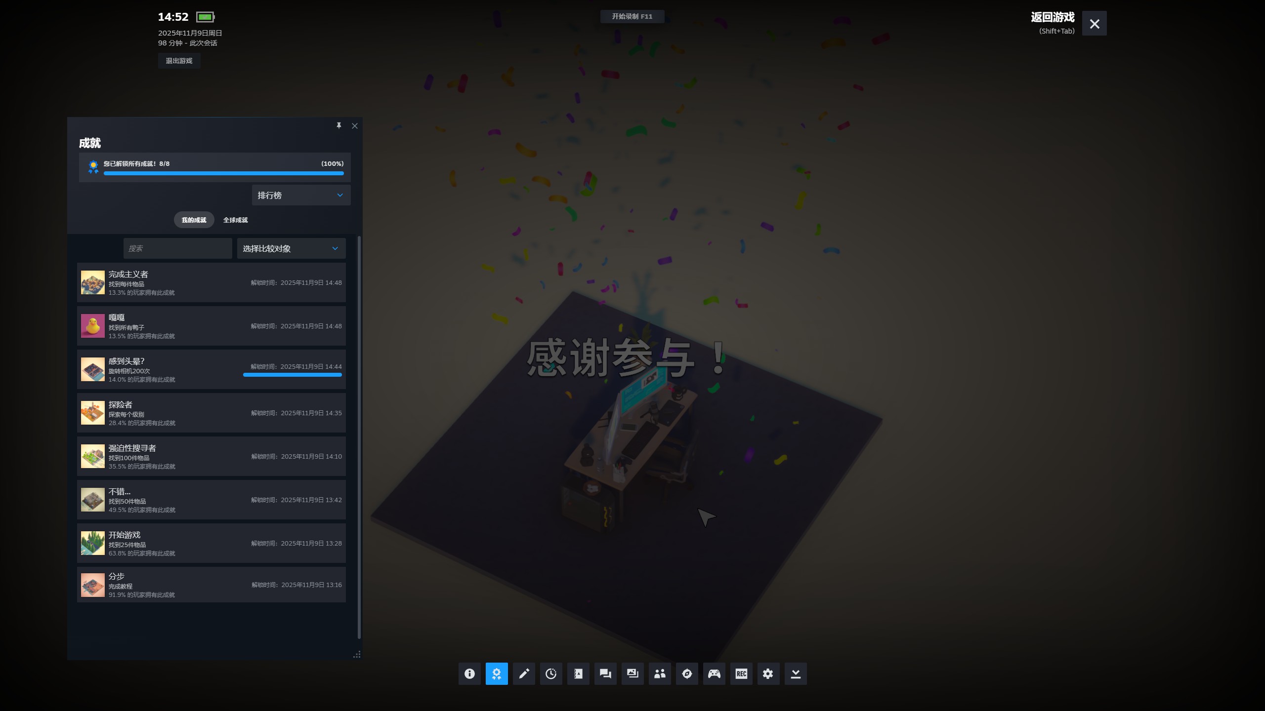
Task: Open the REC game recording icon
Action: (x=741, y=673)
